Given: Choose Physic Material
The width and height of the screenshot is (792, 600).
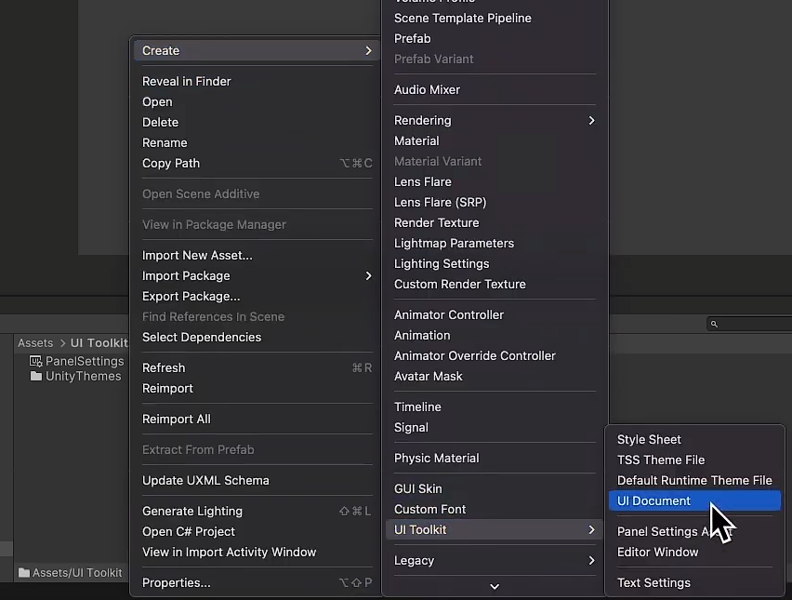Looking at the screenshot, I should 495,458.
